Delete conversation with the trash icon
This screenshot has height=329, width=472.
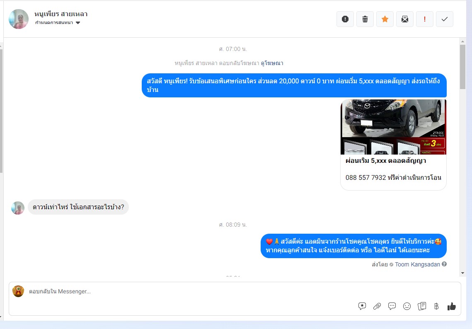click(365, 19)
